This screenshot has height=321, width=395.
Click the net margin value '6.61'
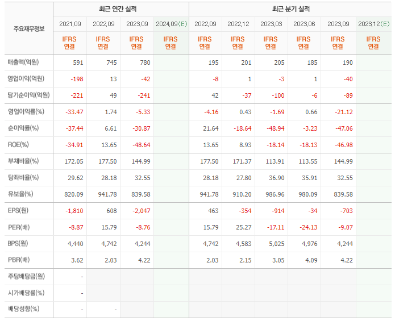click(x=111, y=128)
